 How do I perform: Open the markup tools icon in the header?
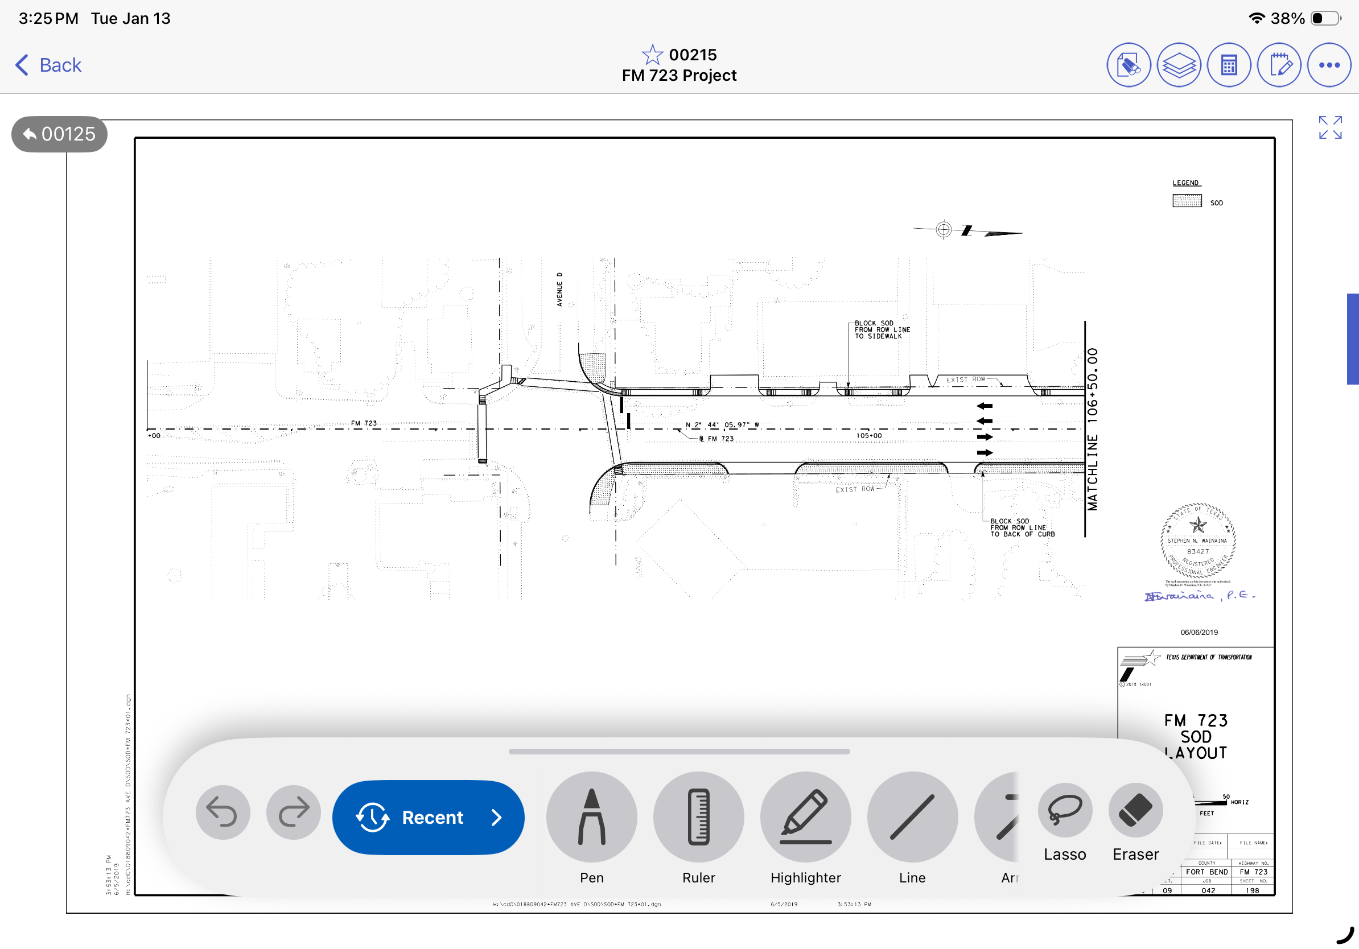pyautogui.click(x=1129, y=65)
